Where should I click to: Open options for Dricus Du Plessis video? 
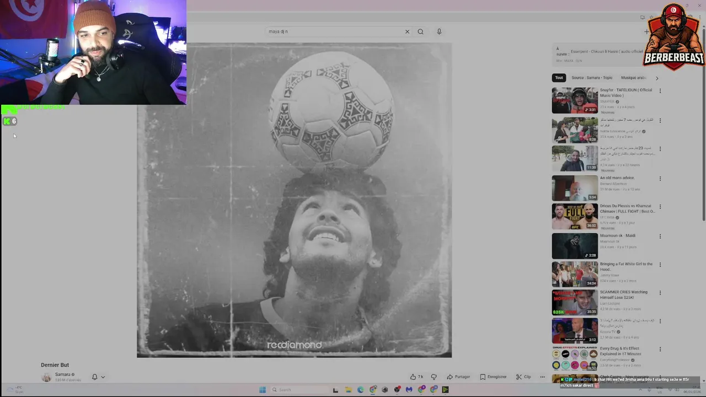pyautogui.click(x=660, y=207)
